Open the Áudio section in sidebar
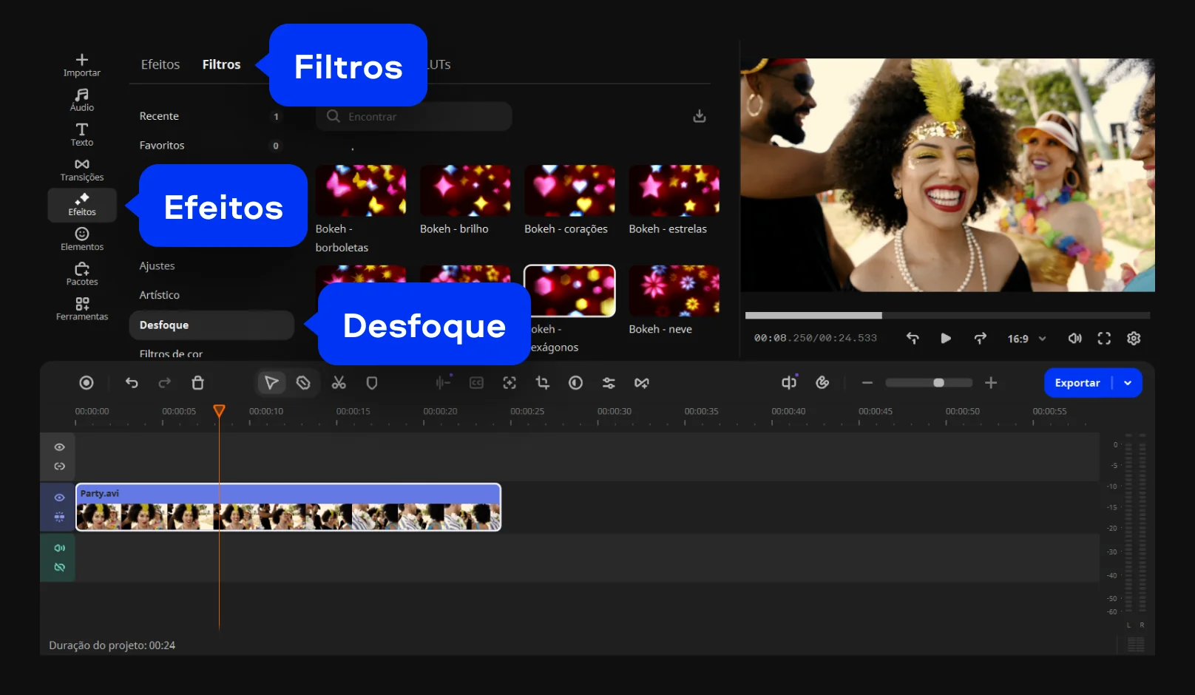 [81, 99]
